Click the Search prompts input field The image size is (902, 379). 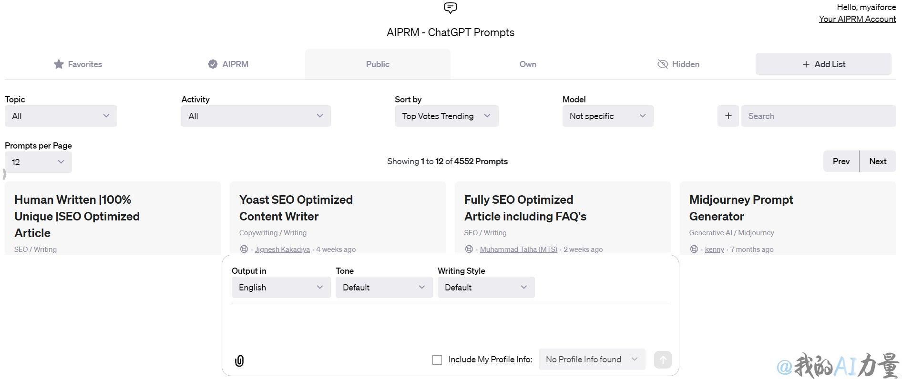(x=819, y=116)
